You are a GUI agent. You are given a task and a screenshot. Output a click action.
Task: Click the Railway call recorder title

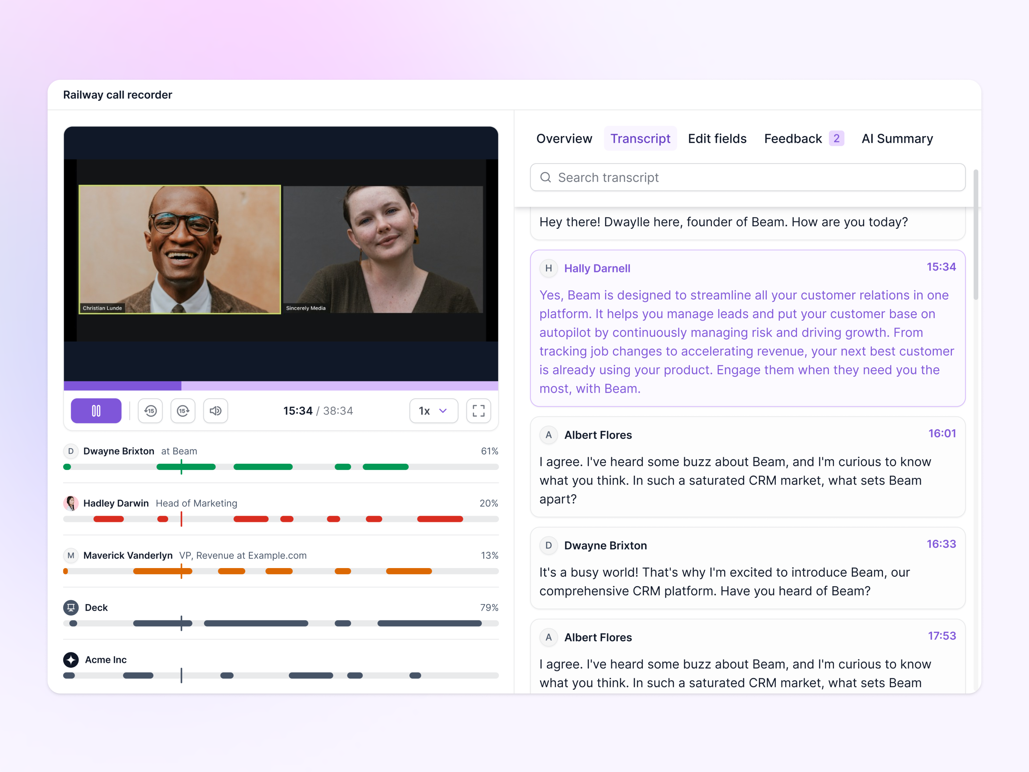click(118, 95)
